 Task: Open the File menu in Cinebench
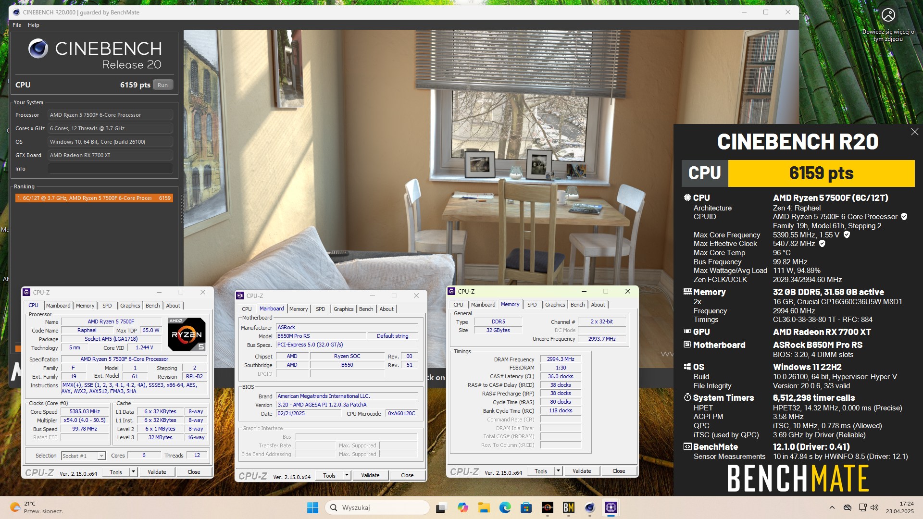tap(17, 25)
